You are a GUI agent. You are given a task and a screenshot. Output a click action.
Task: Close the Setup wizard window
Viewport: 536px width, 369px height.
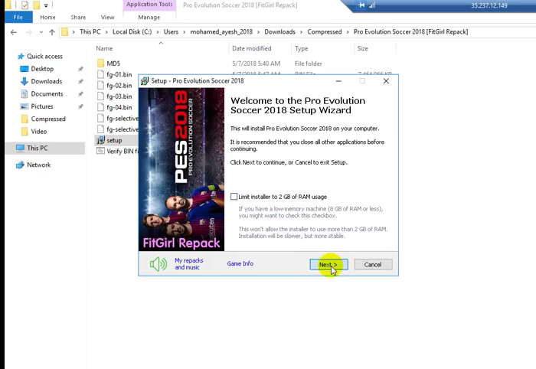coord(386,81)
